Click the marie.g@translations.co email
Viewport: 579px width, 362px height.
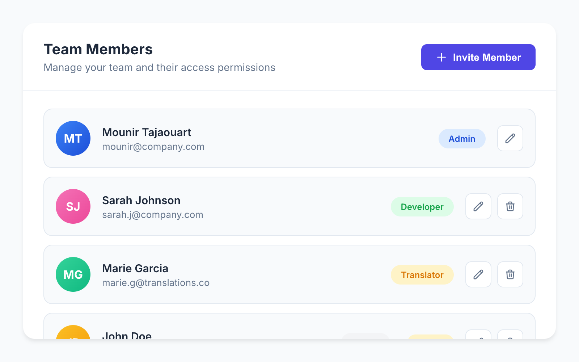pos(156,283)
